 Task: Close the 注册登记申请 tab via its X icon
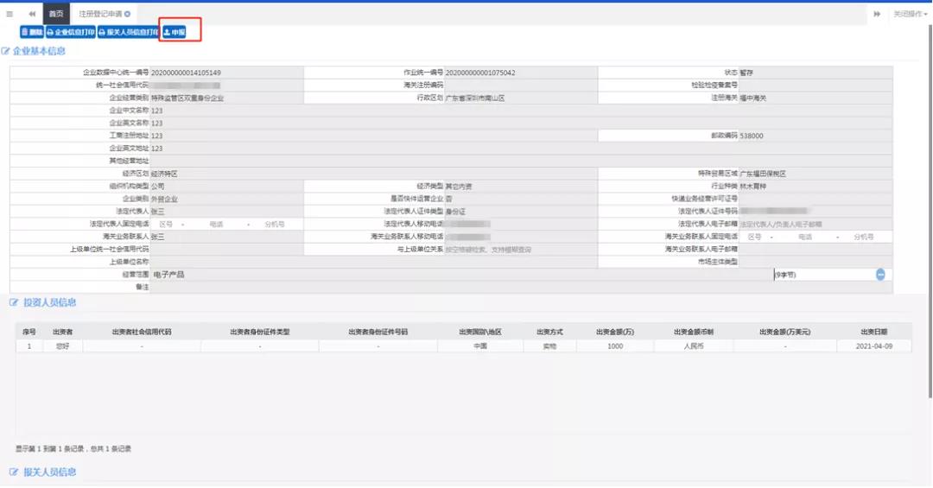point(128,15)
